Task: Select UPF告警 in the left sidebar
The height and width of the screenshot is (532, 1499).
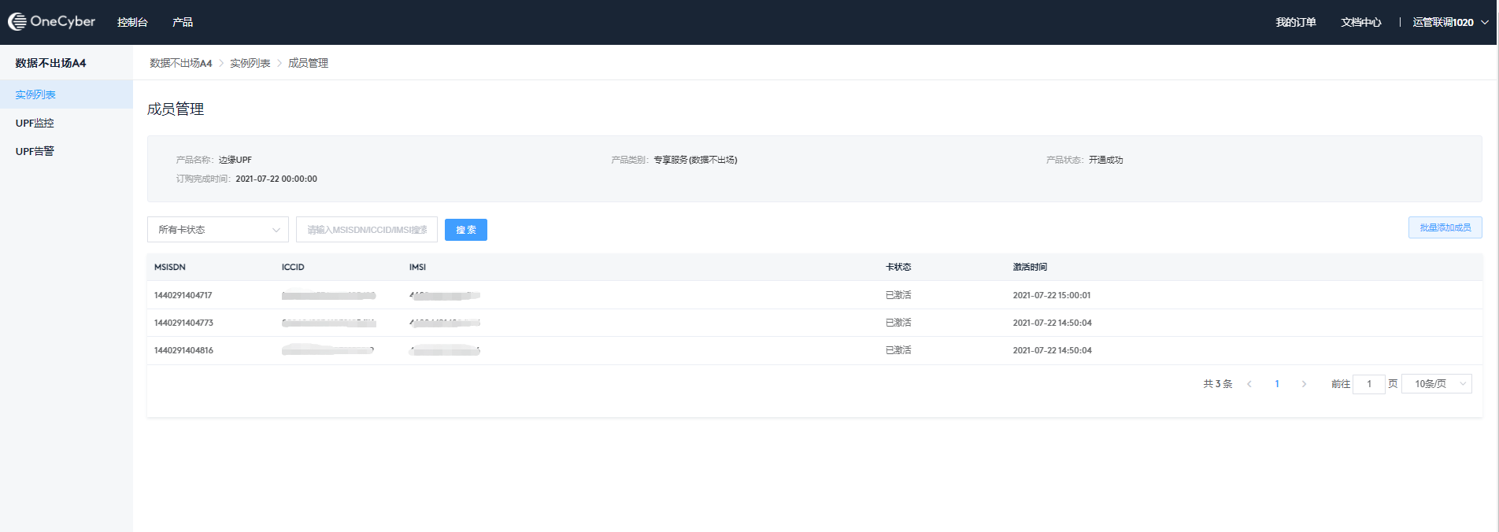Action: pos(35,151)
